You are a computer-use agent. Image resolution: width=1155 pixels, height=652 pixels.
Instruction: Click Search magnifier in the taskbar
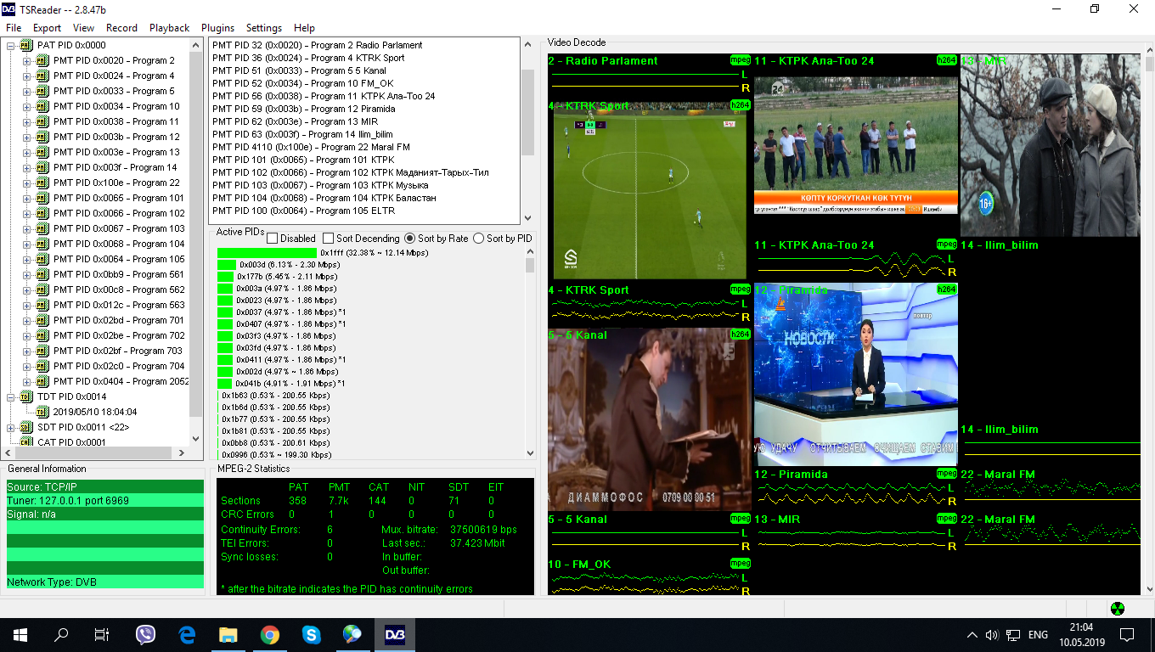tap(61, 634)
